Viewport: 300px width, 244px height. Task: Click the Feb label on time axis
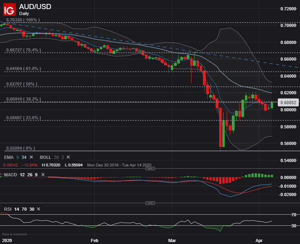(94, 240)
